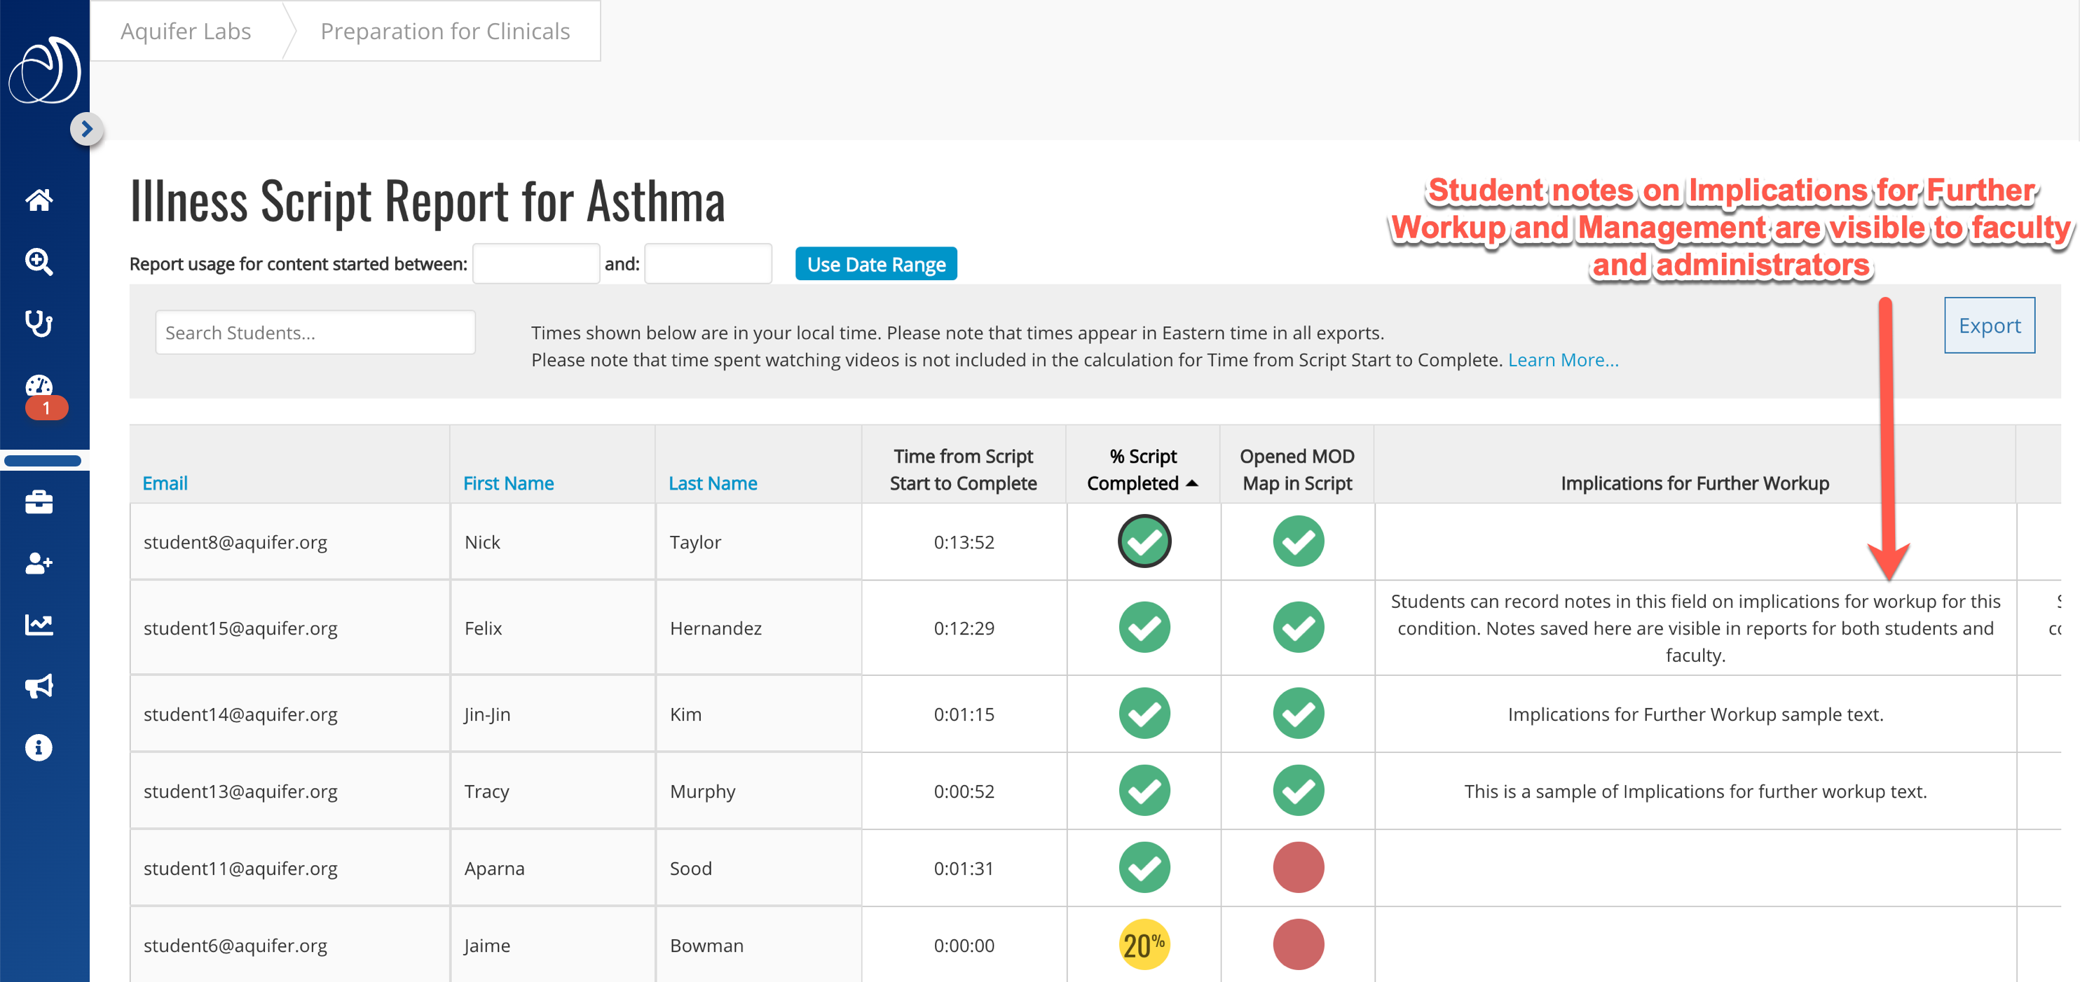Viewport: 2080px width, 982px height.
Task: Open the line chart reports icon
Action: (x=39, y=624)
